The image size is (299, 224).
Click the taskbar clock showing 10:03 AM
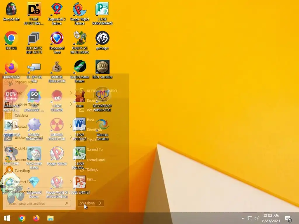[x=271, y=218]
